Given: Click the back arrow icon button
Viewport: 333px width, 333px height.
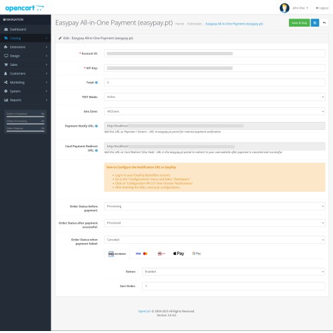Looking at the screenshot, I should pyautogui.click(x=324, y=23).
